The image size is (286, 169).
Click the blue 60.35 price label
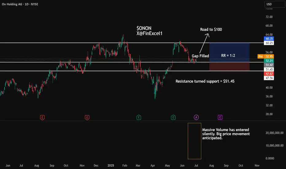pyautogui.click(x=269, y=38)
